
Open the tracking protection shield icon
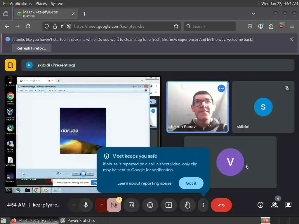click(x=47, y=26)
